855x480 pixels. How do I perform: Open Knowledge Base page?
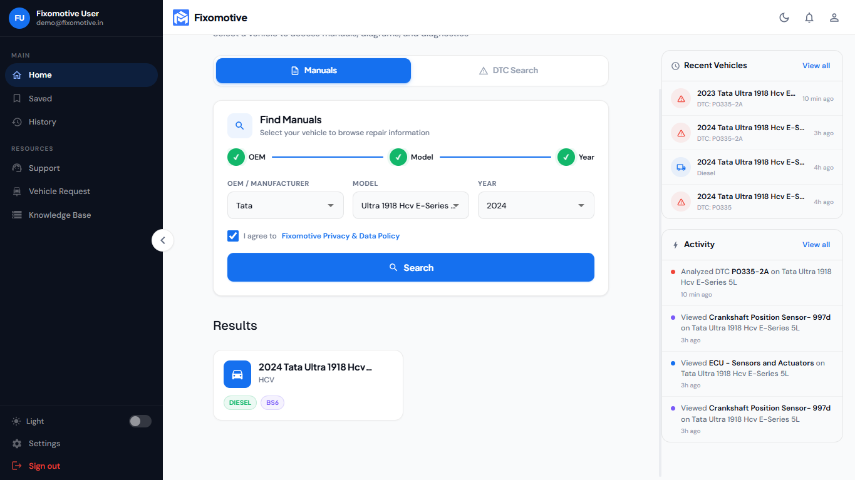81,215
